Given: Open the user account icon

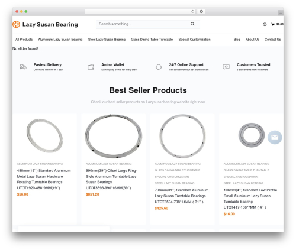Looking at the screenshot, I should (x=265, y=24).
